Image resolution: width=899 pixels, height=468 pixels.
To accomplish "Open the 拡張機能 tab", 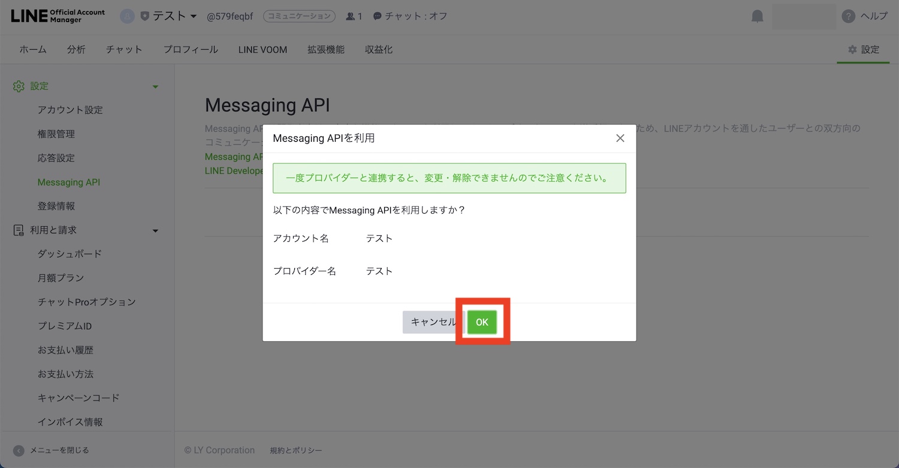I will (x=326, y=50).
